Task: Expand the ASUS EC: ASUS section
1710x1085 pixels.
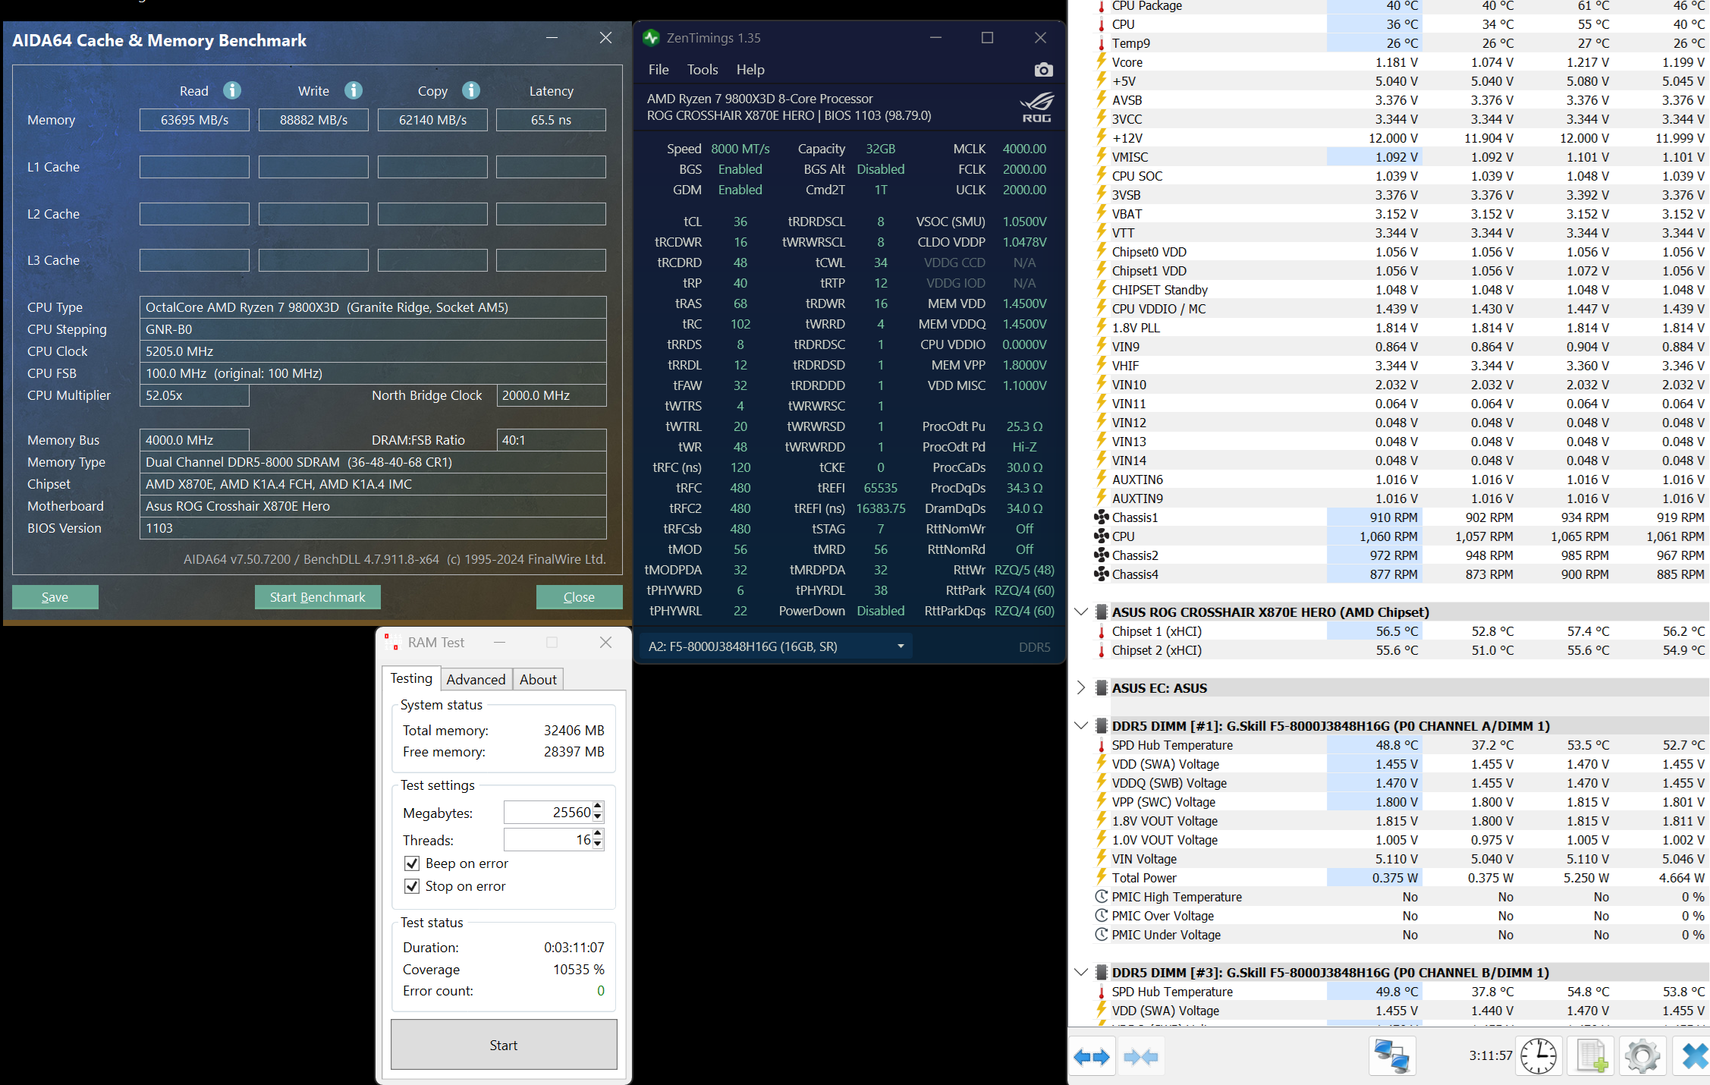Action: [x=1081, y=688]
